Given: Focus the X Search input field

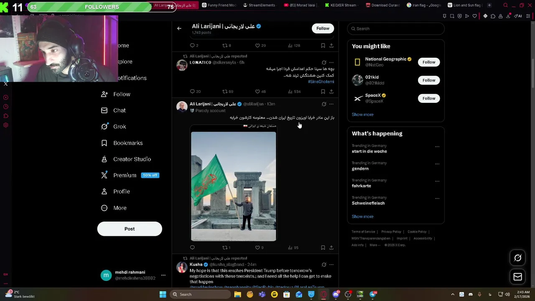Looking at the screenshot, I should click(396, 28).
